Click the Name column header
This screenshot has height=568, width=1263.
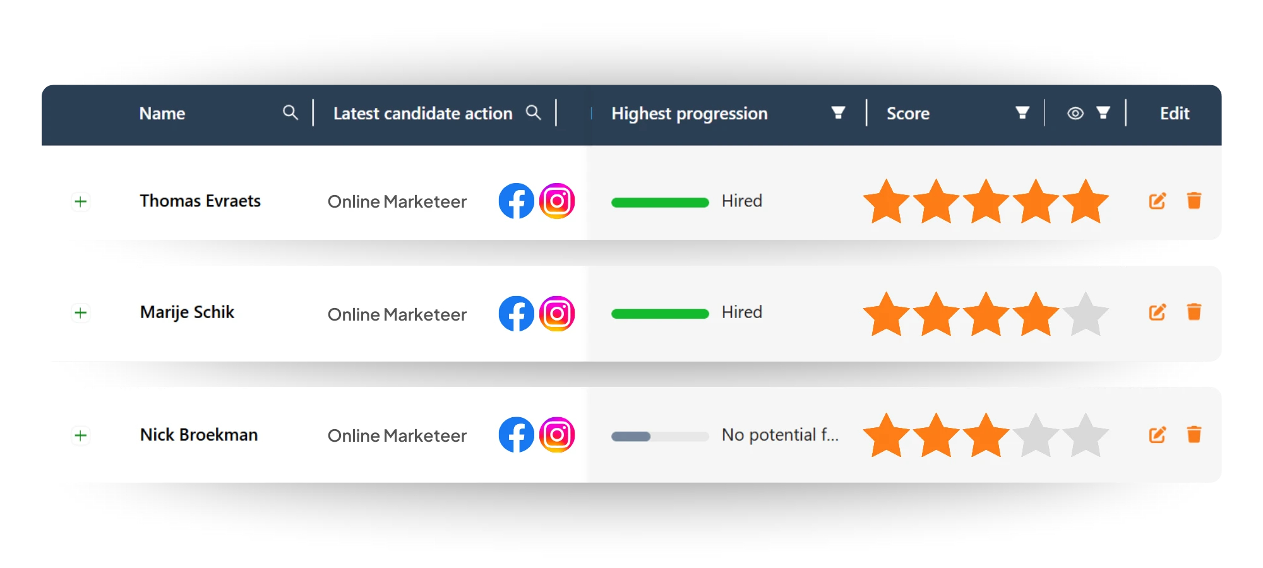tap(162, 114)
